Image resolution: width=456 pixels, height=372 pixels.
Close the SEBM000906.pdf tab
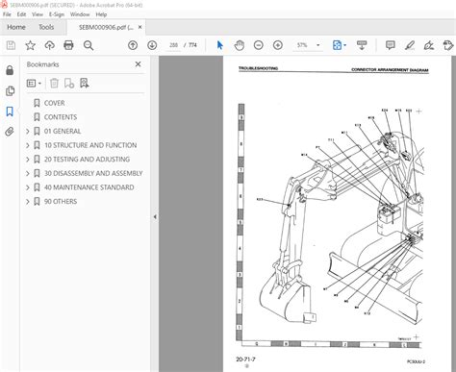point(139,27)
